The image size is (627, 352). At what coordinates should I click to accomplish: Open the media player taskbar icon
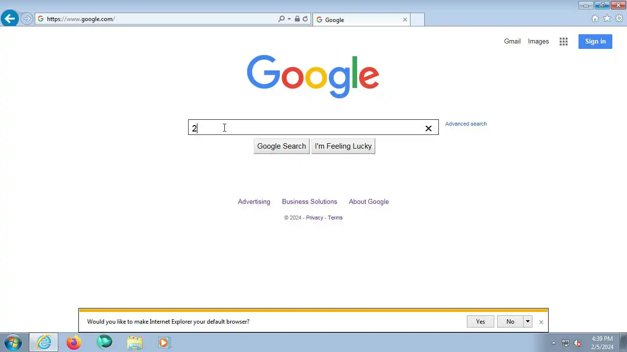pos(164,343)
